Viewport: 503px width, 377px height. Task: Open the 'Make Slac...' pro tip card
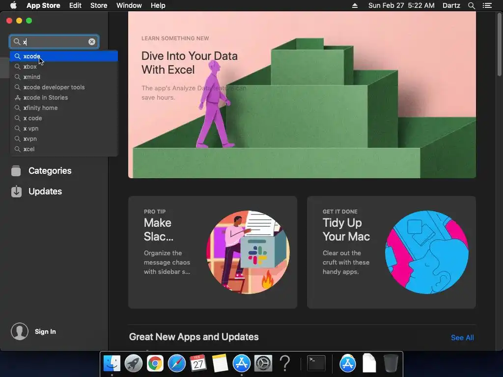[x=213, y=252]
